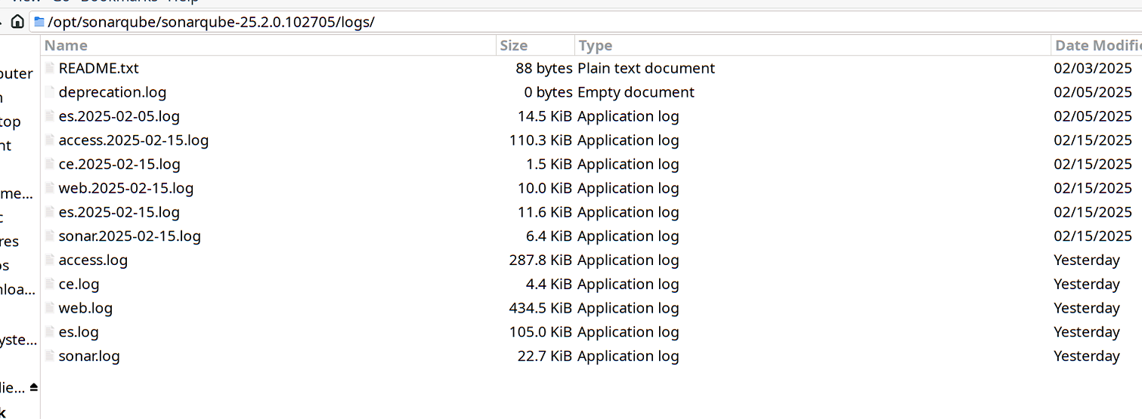Viewport: 1142px width, 419px height.
Task: Click the home folder icon
Action: 17,21
